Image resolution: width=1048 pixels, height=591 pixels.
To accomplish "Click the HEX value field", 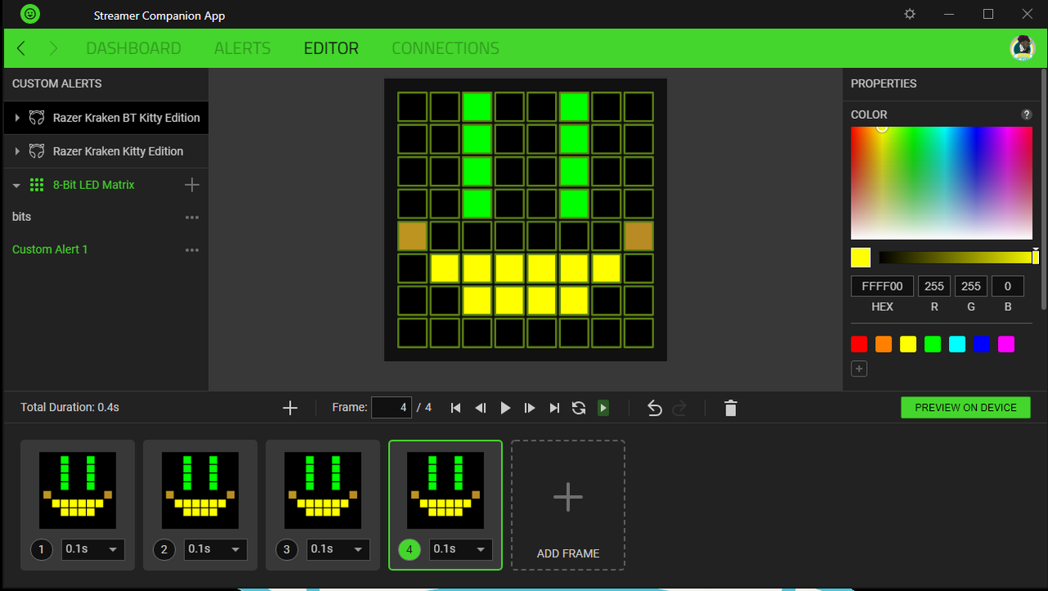I will tap(883, 286).
